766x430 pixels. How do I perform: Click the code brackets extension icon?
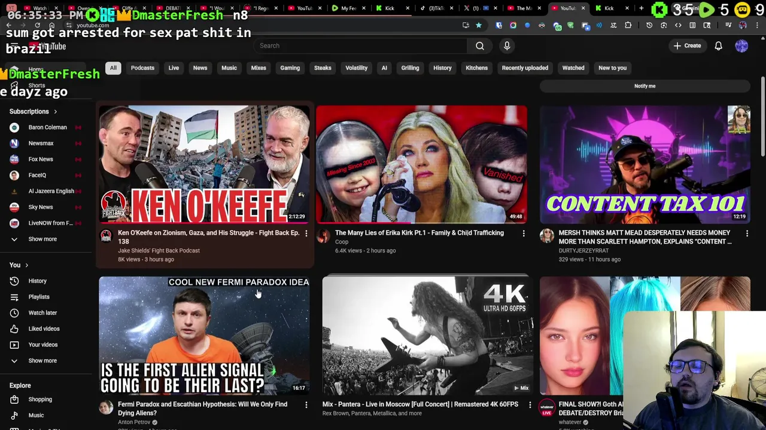[x=678, y=25]
